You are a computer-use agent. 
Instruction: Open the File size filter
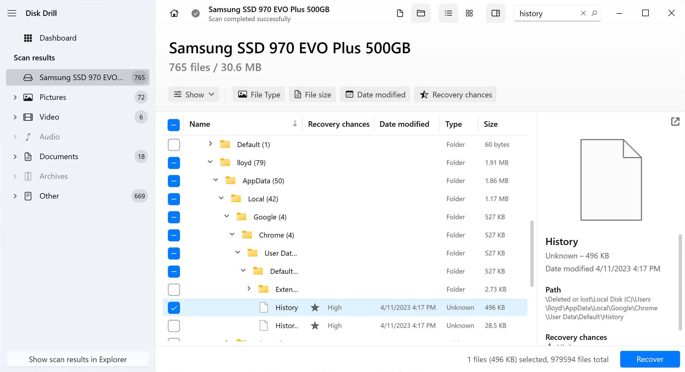(312, 94)
